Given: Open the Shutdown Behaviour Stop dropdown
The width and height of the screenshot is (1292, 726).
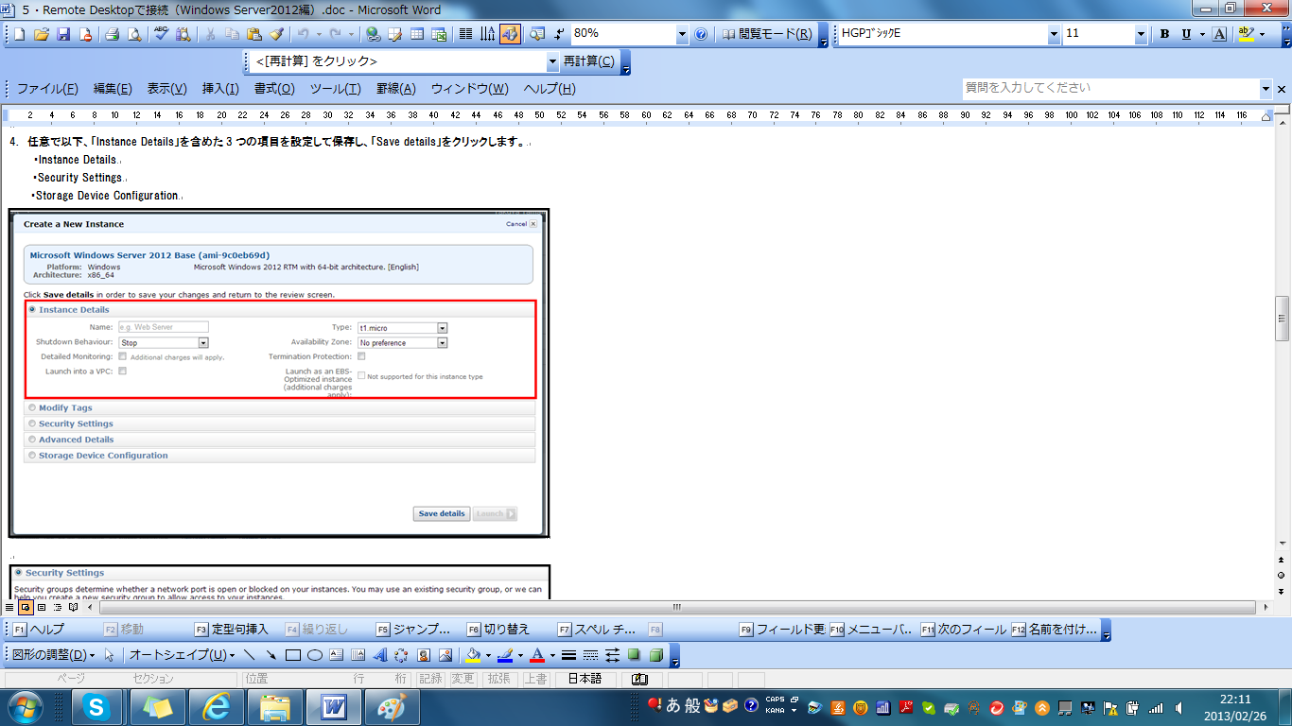Looking at the screenshot, I should (203, 342).
